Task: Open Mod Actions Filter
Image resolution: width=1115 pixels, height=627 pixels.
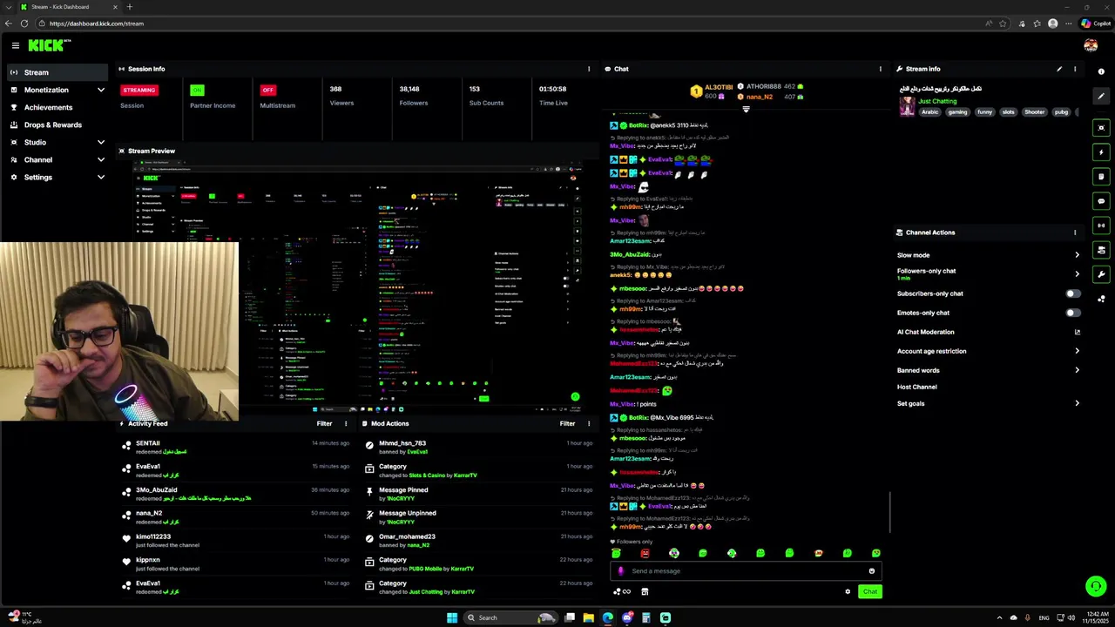Action: [567, 423]
